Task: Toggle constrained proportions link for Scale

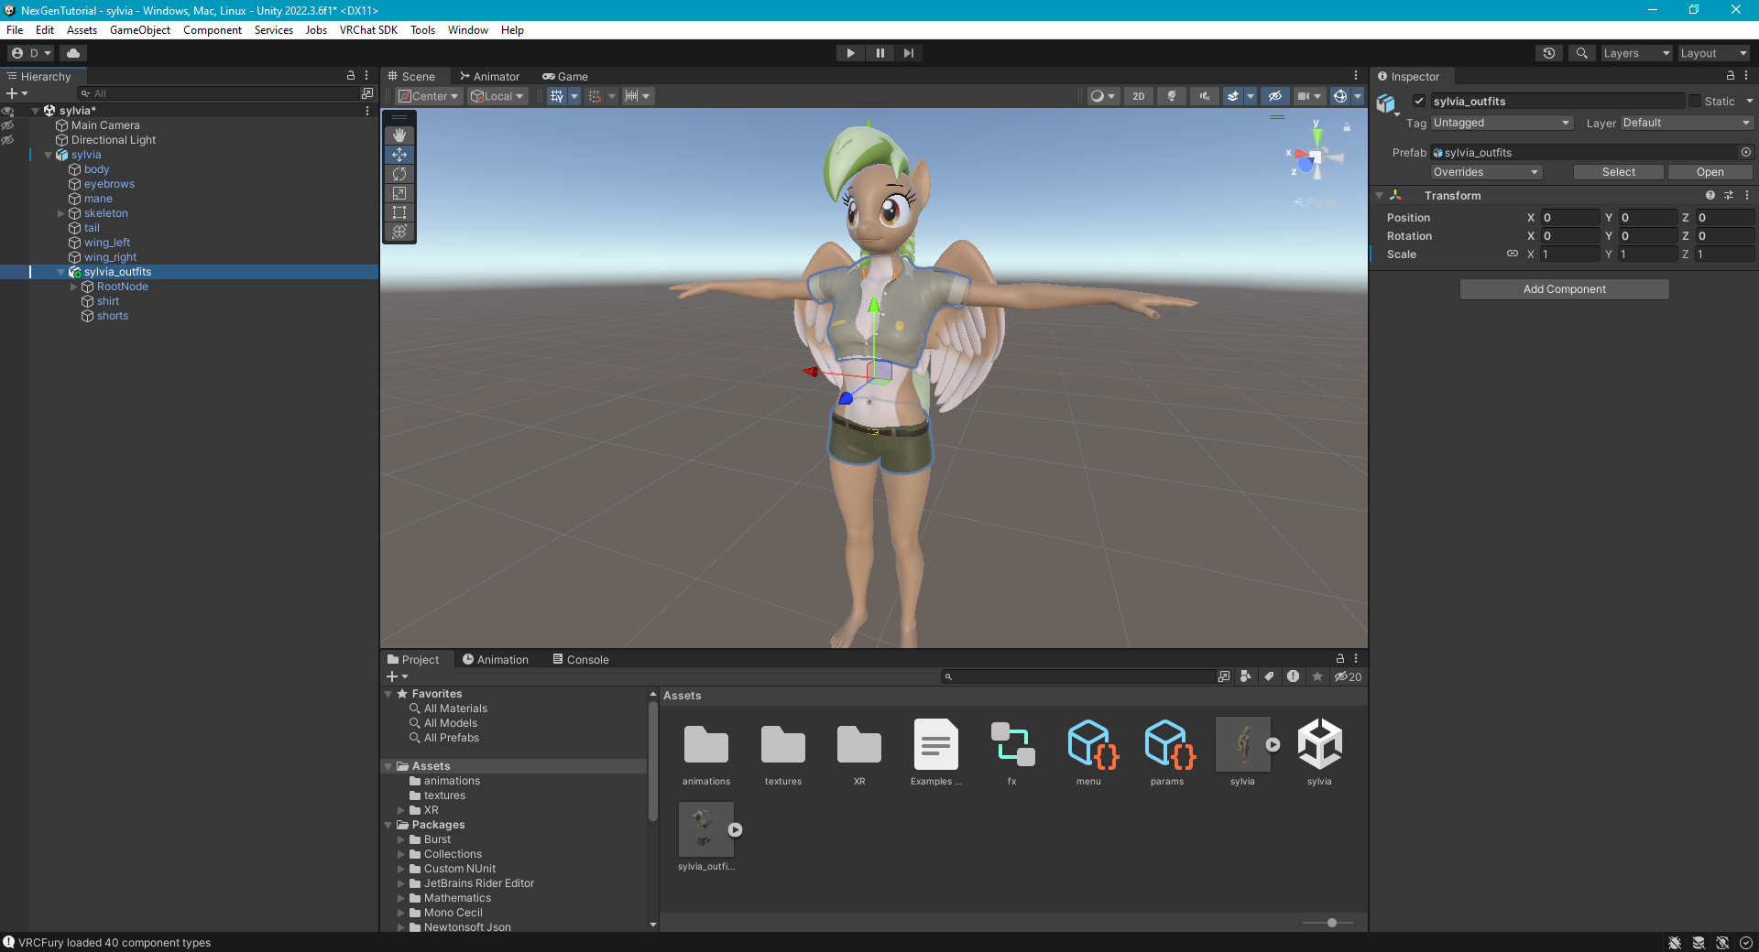Action: coord(1513,254)
